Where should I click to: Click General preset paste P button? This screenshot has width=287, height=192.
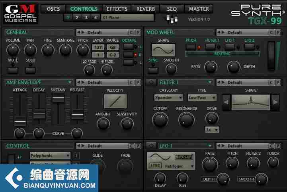[138, 33]
